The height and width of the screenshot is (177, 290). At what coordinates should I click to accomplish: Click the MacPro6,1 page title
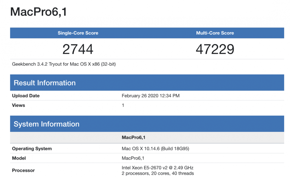[39, 12]
